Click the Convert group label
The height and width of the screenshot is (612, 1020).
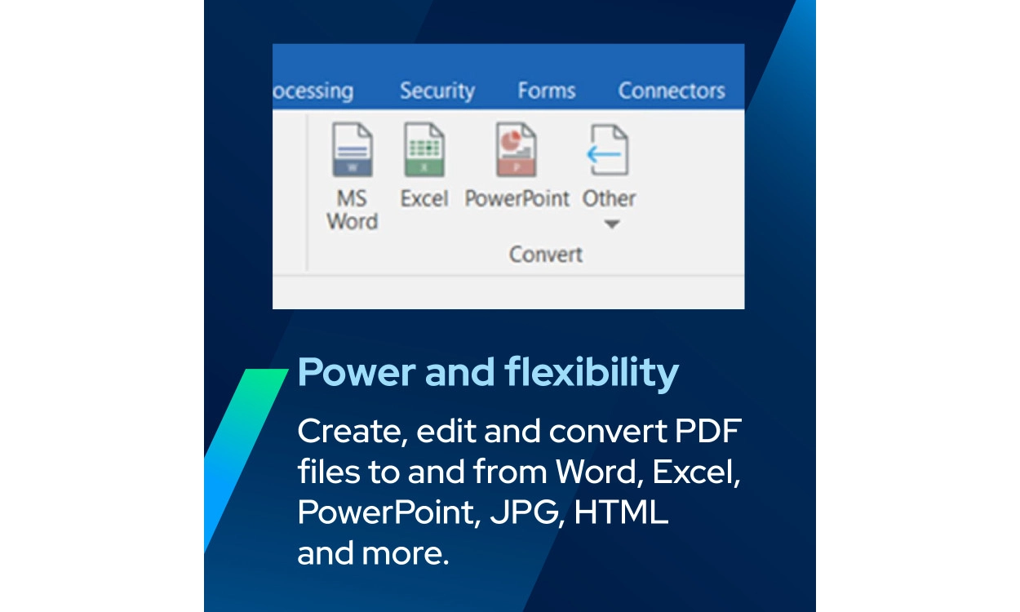click(x=545, y=255)
